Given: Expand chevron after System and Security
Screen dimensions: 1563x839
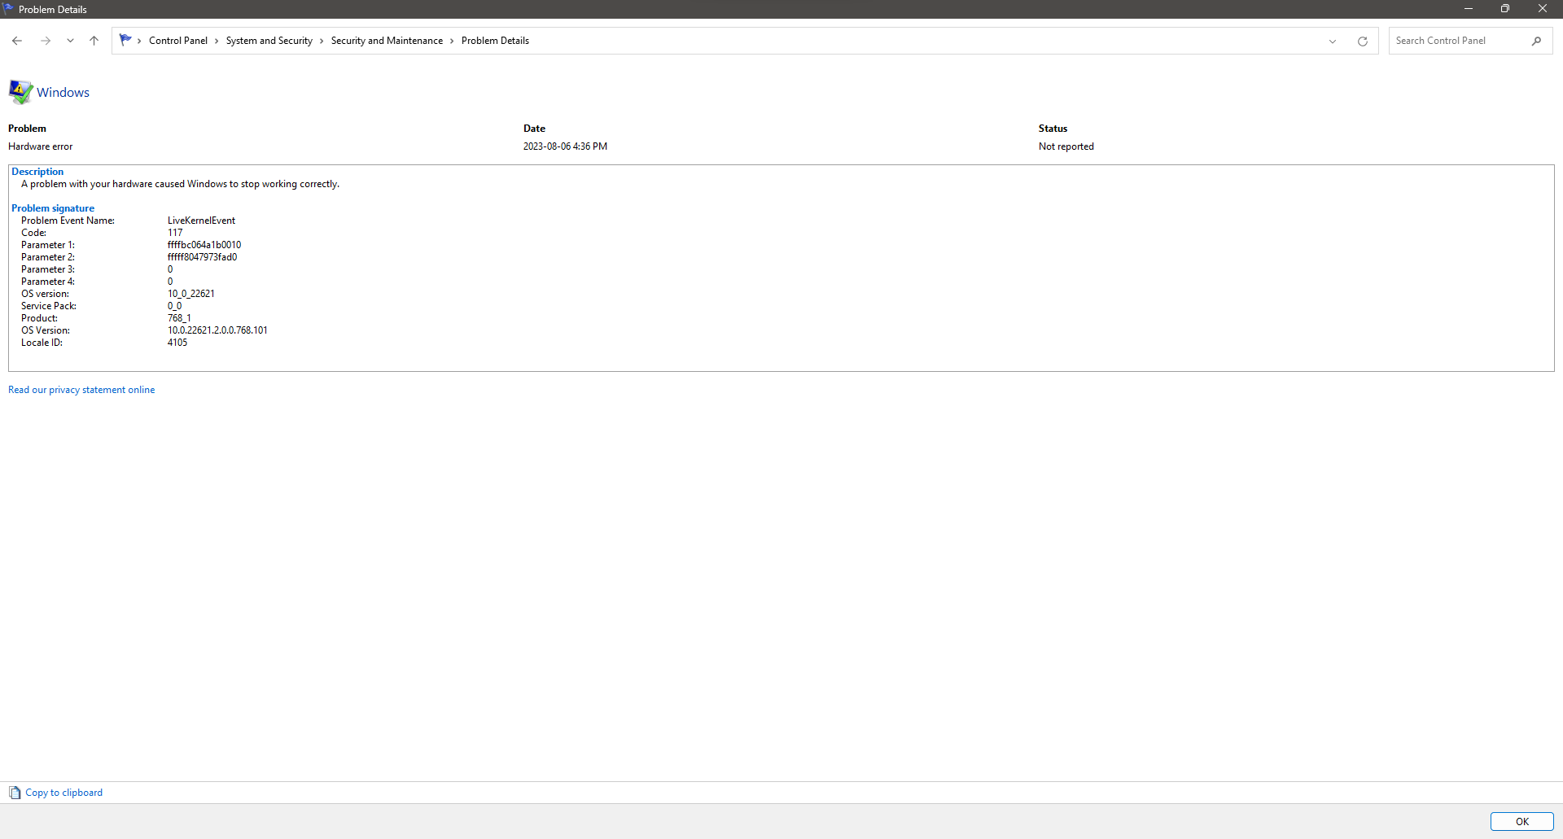Looking at the screenshot, I should [322, 41].
